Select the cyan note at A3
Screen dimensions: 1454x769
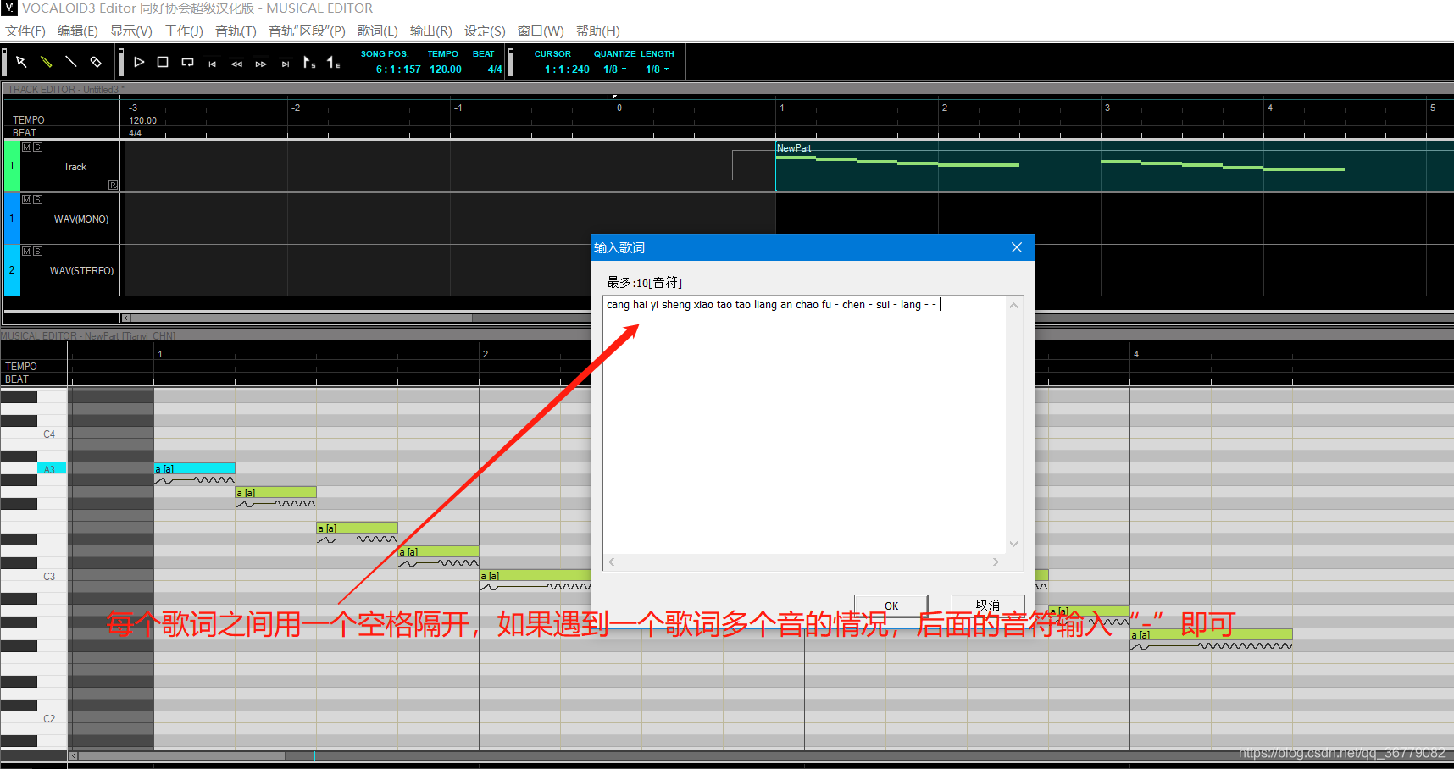click(194, 468)
